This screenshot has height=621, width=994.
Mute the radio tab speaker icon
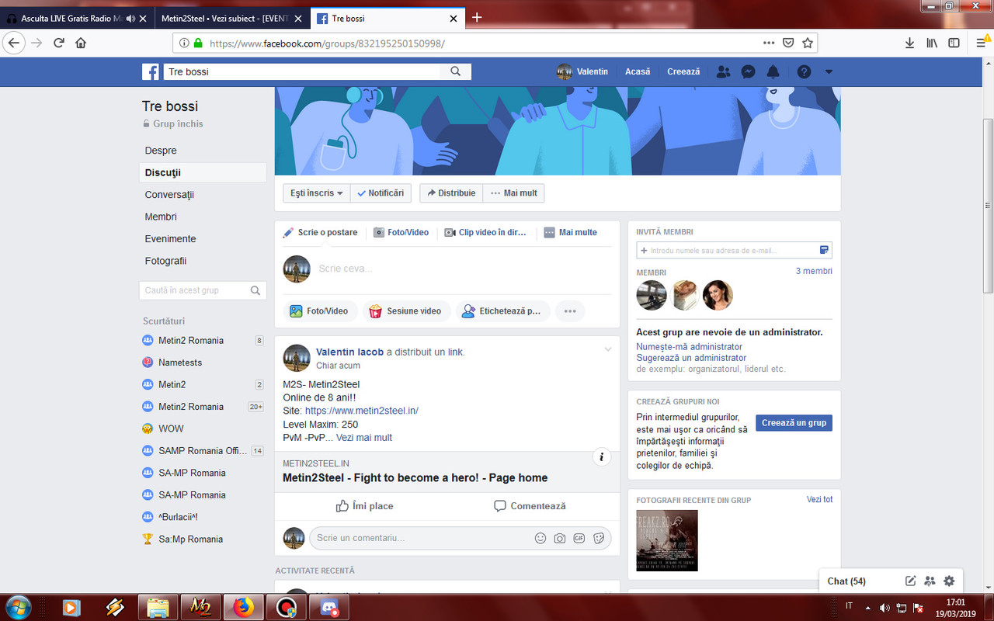(130, 18)
